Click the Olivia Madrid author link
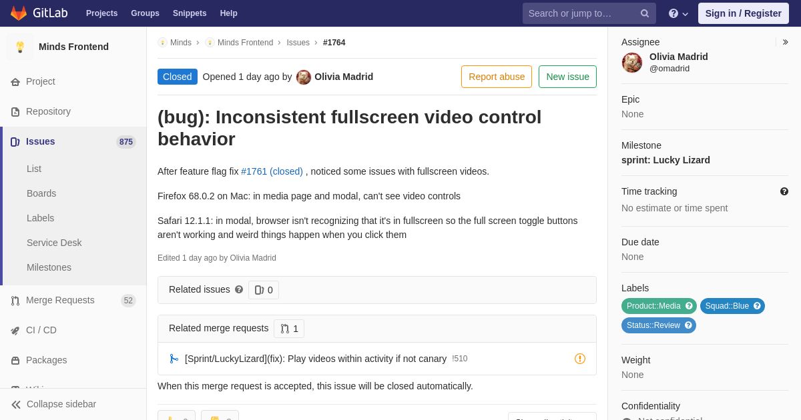The width and height of the screenshot is (801, 420). pyautogui.click(x=344, y=77)
